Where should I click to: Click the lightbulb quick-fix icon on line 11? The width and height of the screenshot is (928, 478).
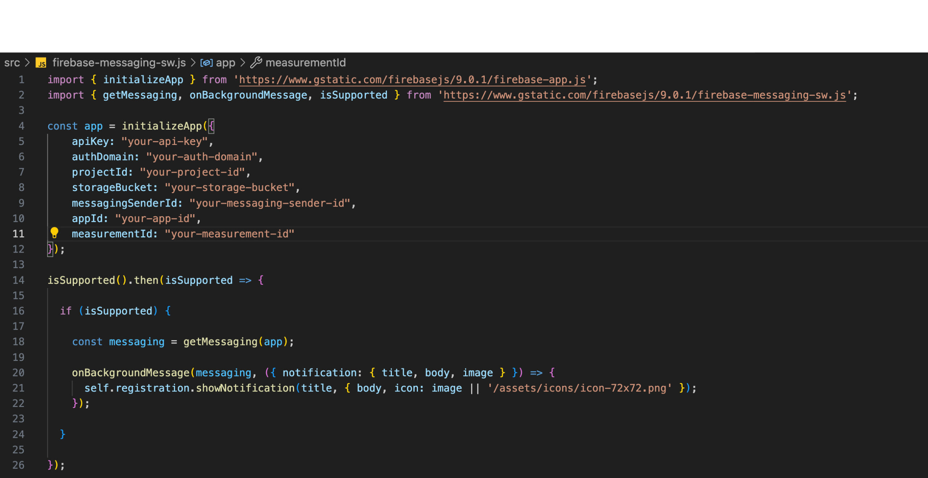point(54,233)
